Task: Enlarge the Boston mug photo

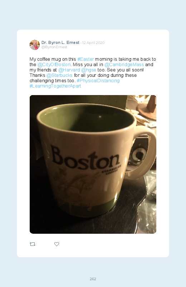Action: click(x=93, y=164)
